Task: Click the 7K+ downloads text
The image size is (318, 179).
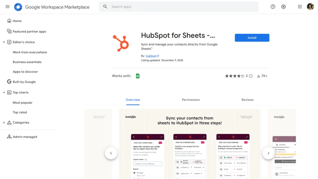Action: (x=264, y=76)
